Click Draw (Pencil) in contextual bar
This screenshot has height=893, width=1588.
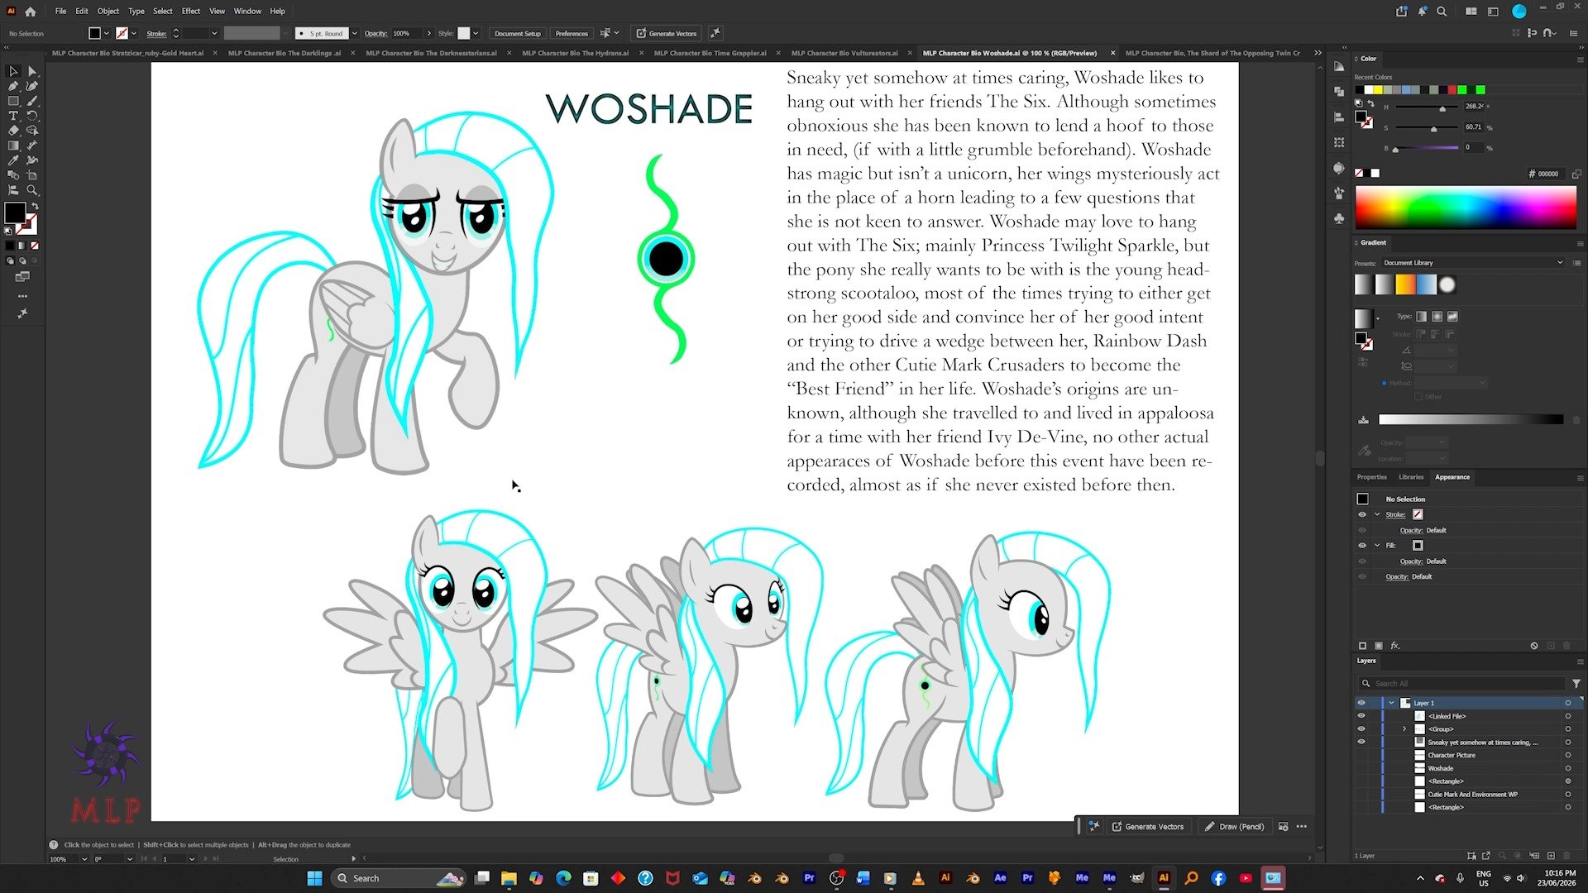tap(1235, 827)
